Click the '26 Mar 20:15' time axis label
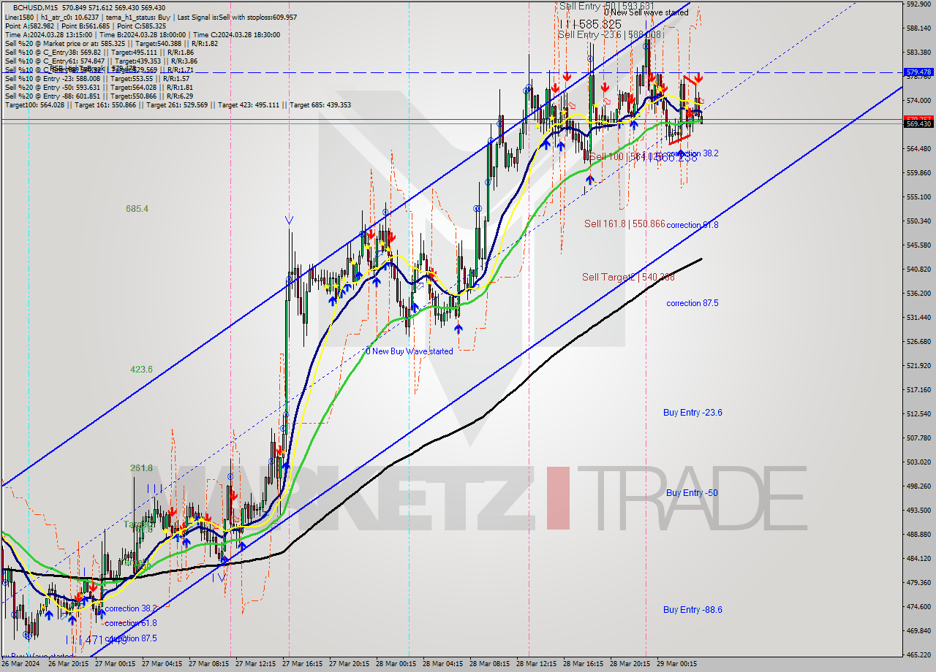This screenshot has height=672, width=936. point(68,664)
